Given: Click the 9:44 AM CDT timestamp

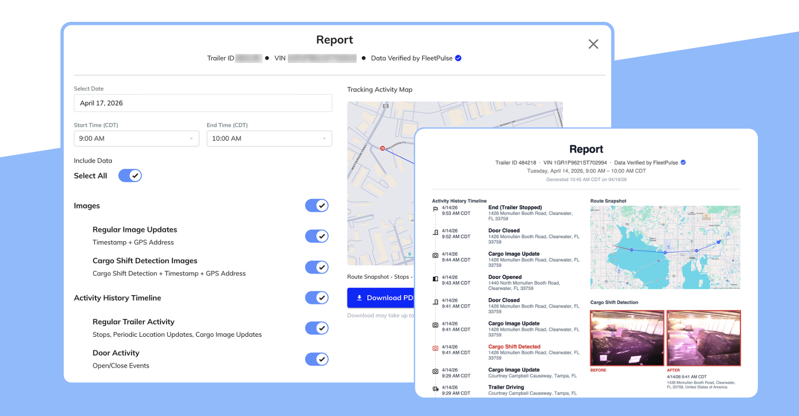Looking at the screenshot, I should pos(456,260).
